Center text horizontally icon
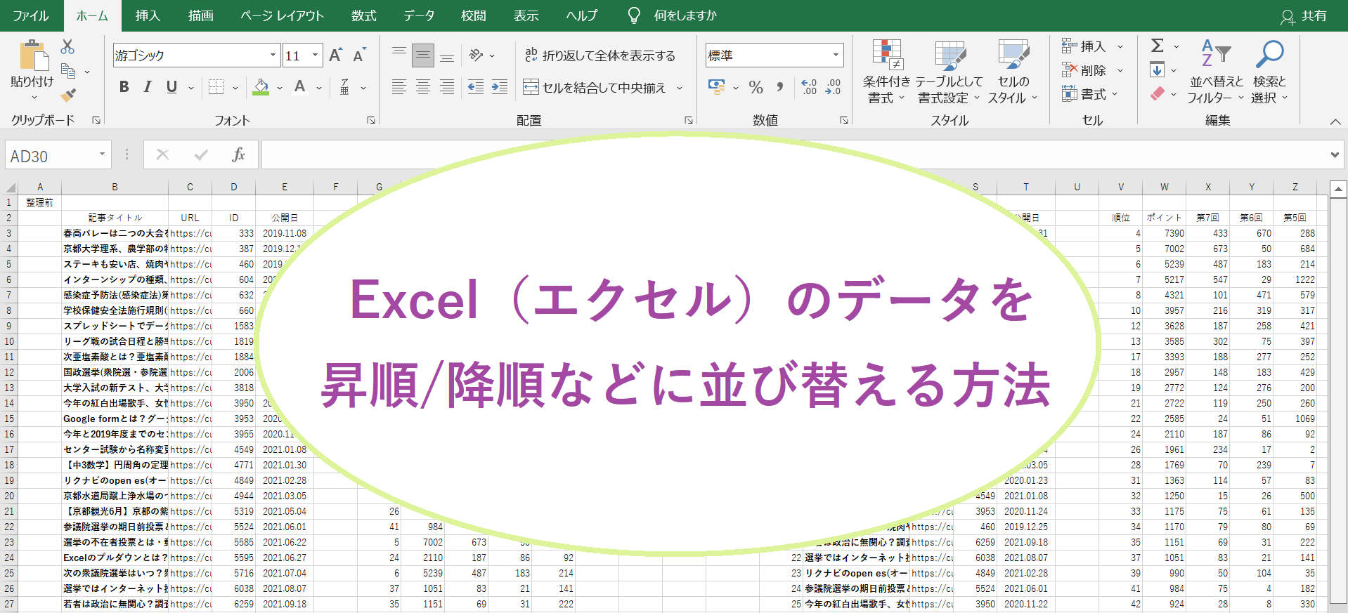The width and height of the screenshot is (1348, 613). click(x=423, y=87)
